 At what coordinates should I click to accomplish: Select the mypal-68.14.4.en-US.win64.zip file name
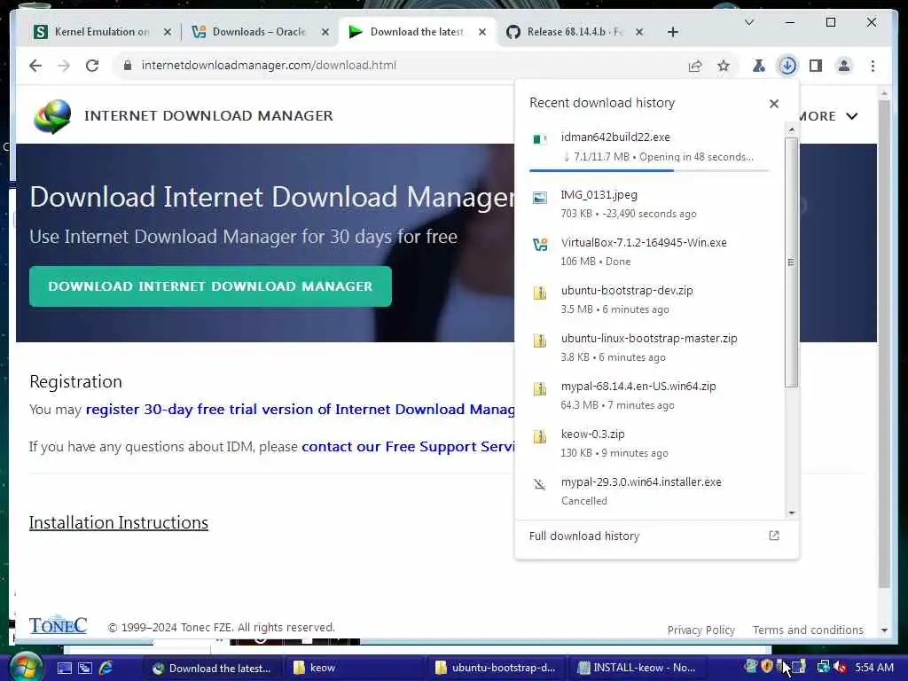point(638,387)
